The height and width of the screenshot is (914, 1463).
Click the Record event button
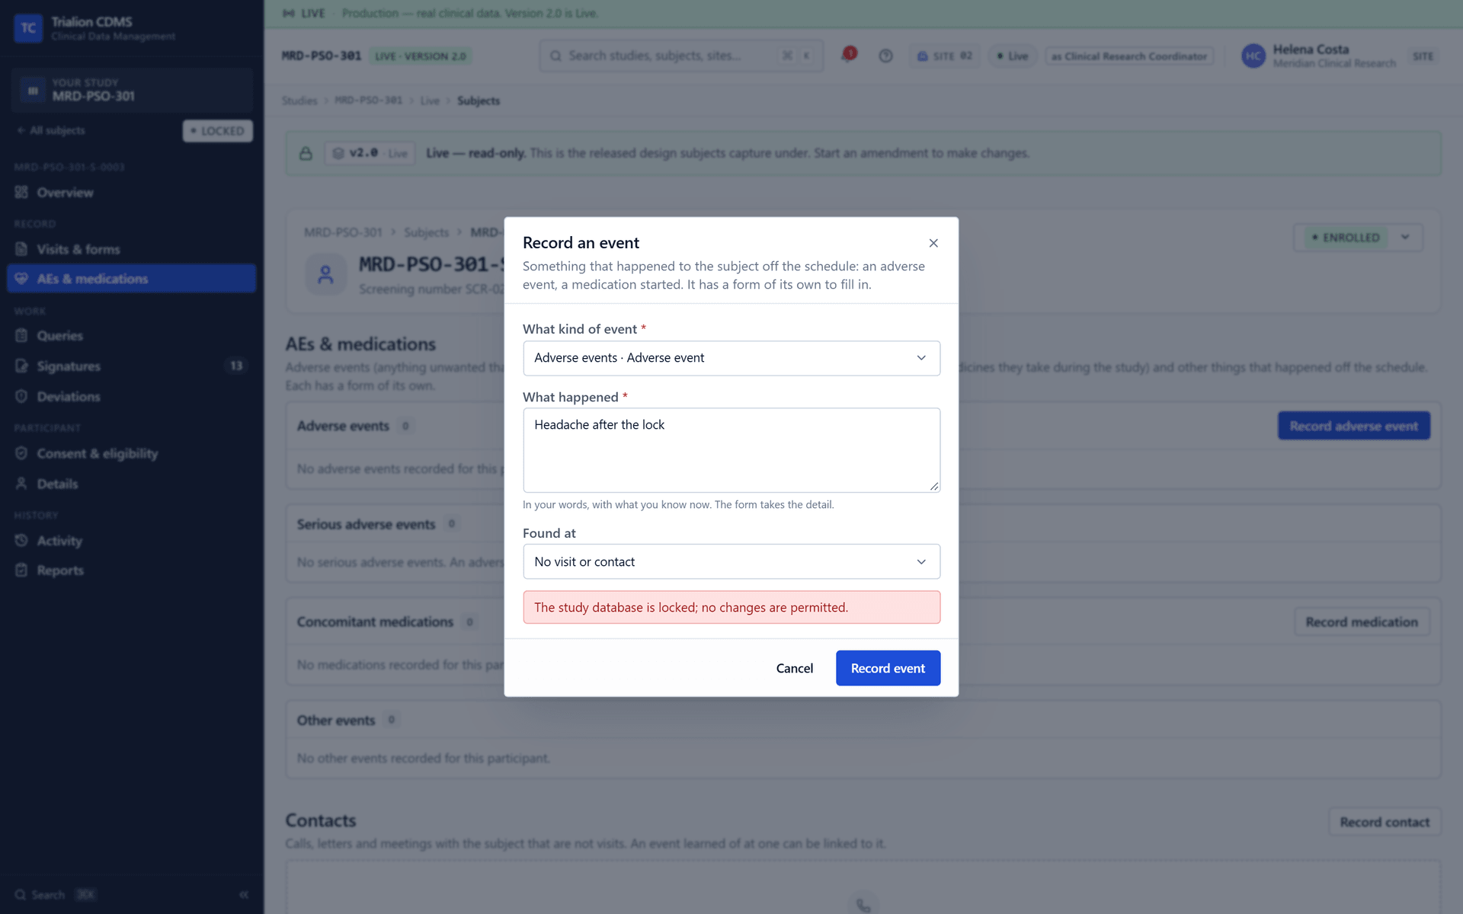tap(888, 668)
